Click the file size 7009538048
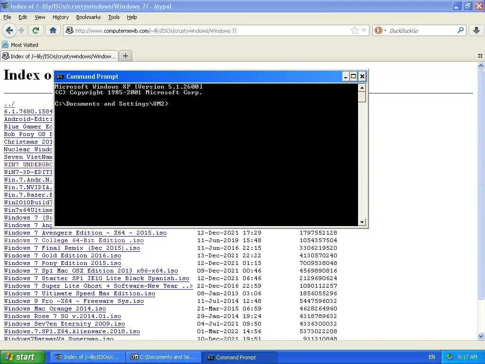 tap(318, 263)
